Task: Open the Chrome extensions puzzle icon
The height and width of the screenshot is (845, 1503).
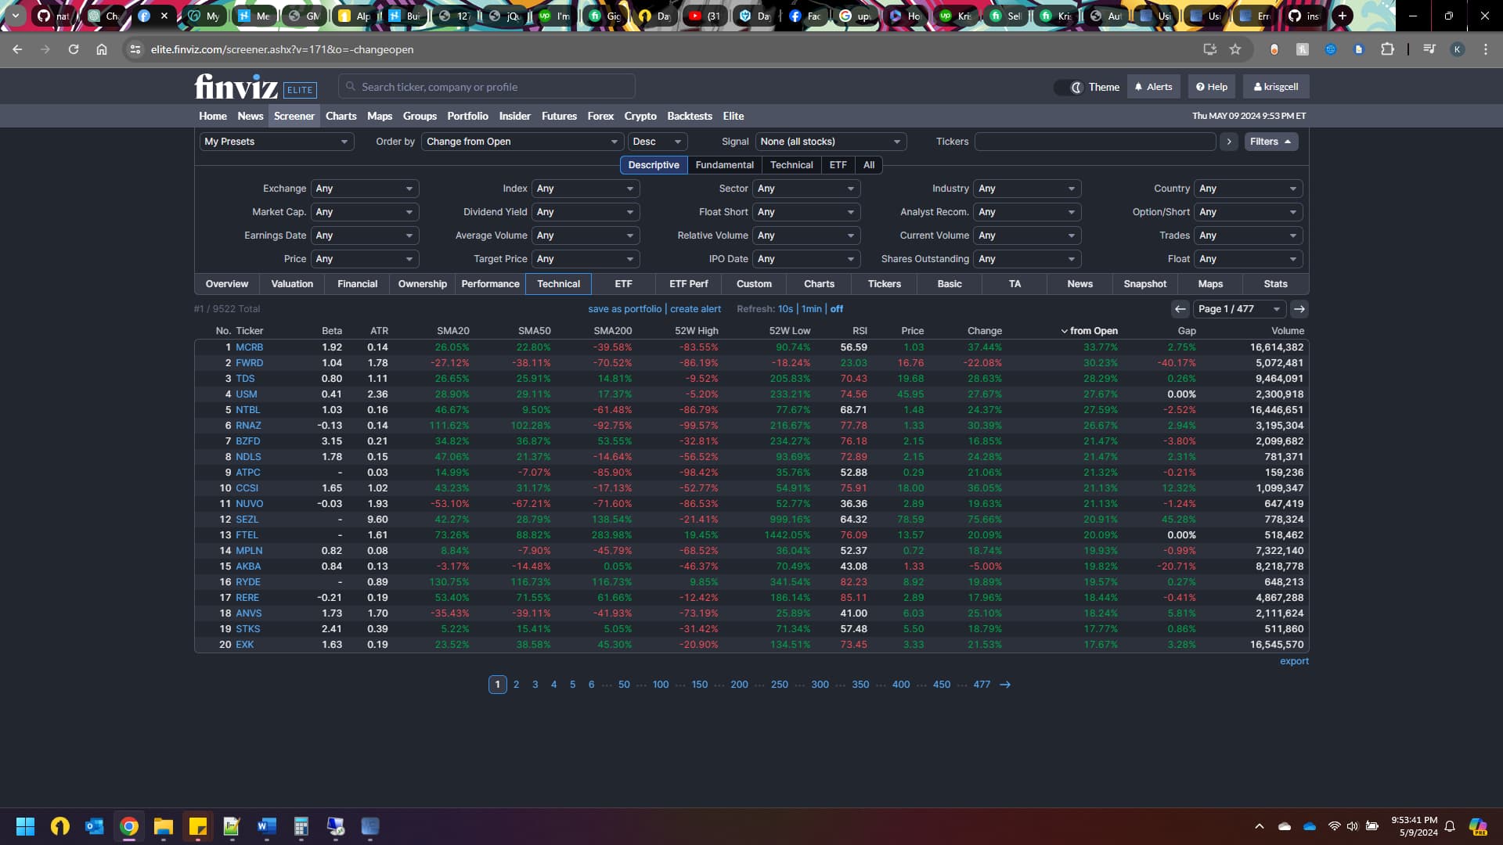Action: (1387, 49)
